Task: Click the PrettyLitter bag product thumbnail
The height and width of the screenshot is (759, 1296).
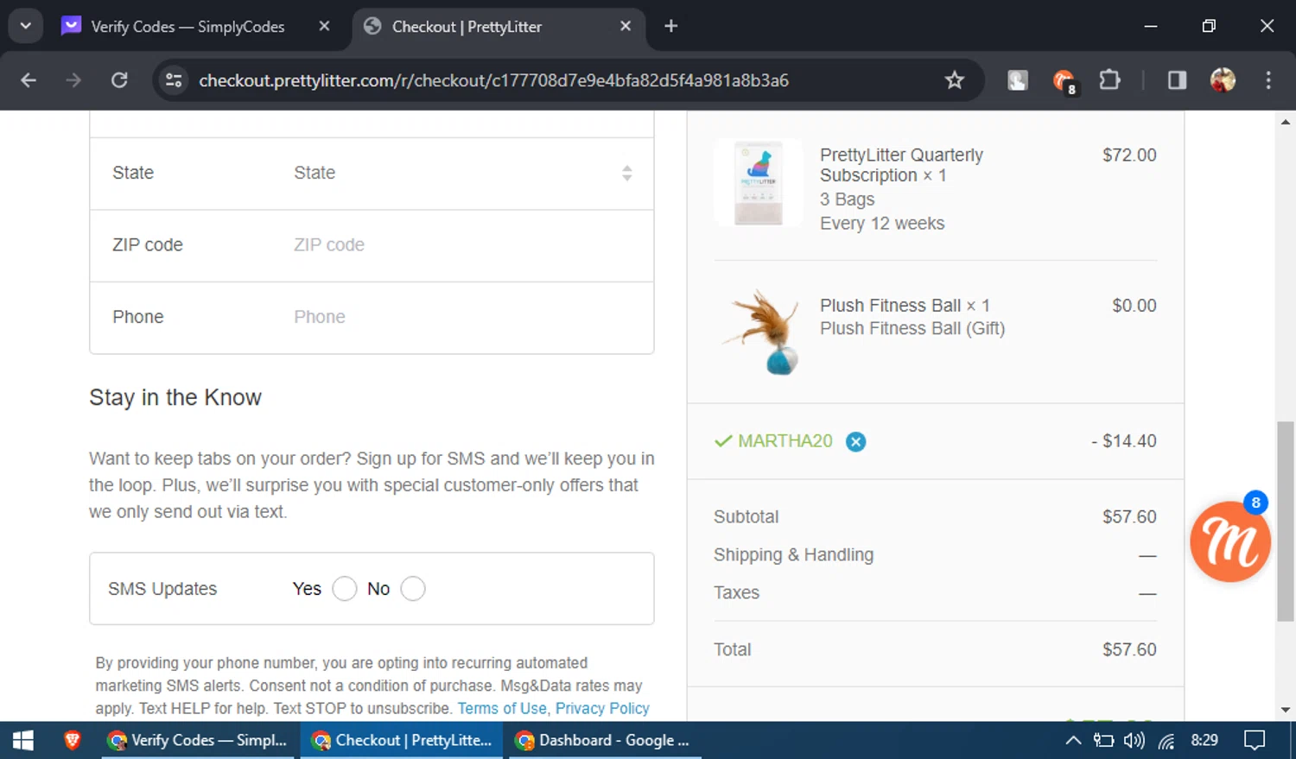Action: coord(758,182)
